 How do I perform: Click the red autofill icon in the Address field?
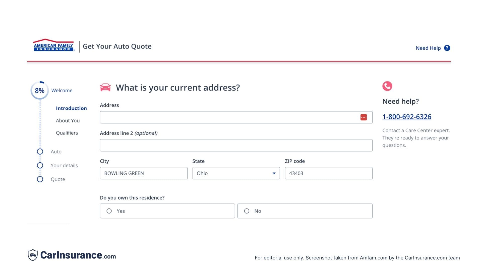(364, 117)
